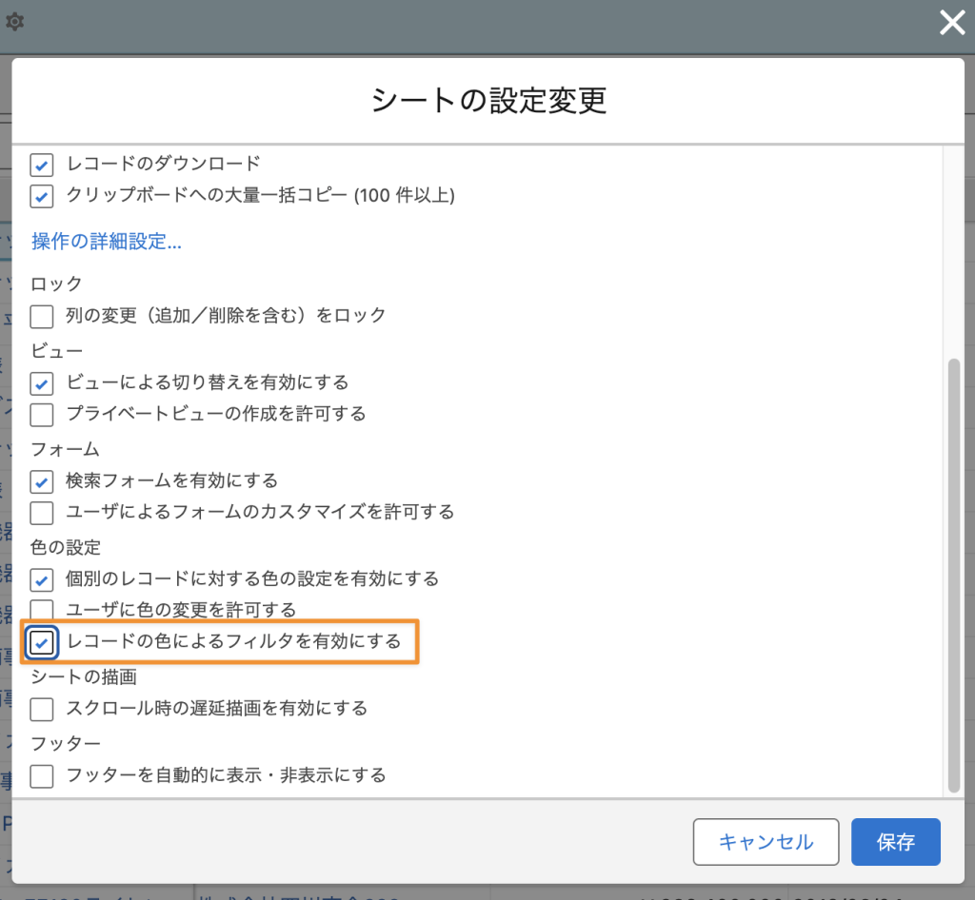The width and height of the screenshot is (975, 900).
Task: Uncheck 検索フォームを有効にする checkbox
Action: (x=42, y=481)
